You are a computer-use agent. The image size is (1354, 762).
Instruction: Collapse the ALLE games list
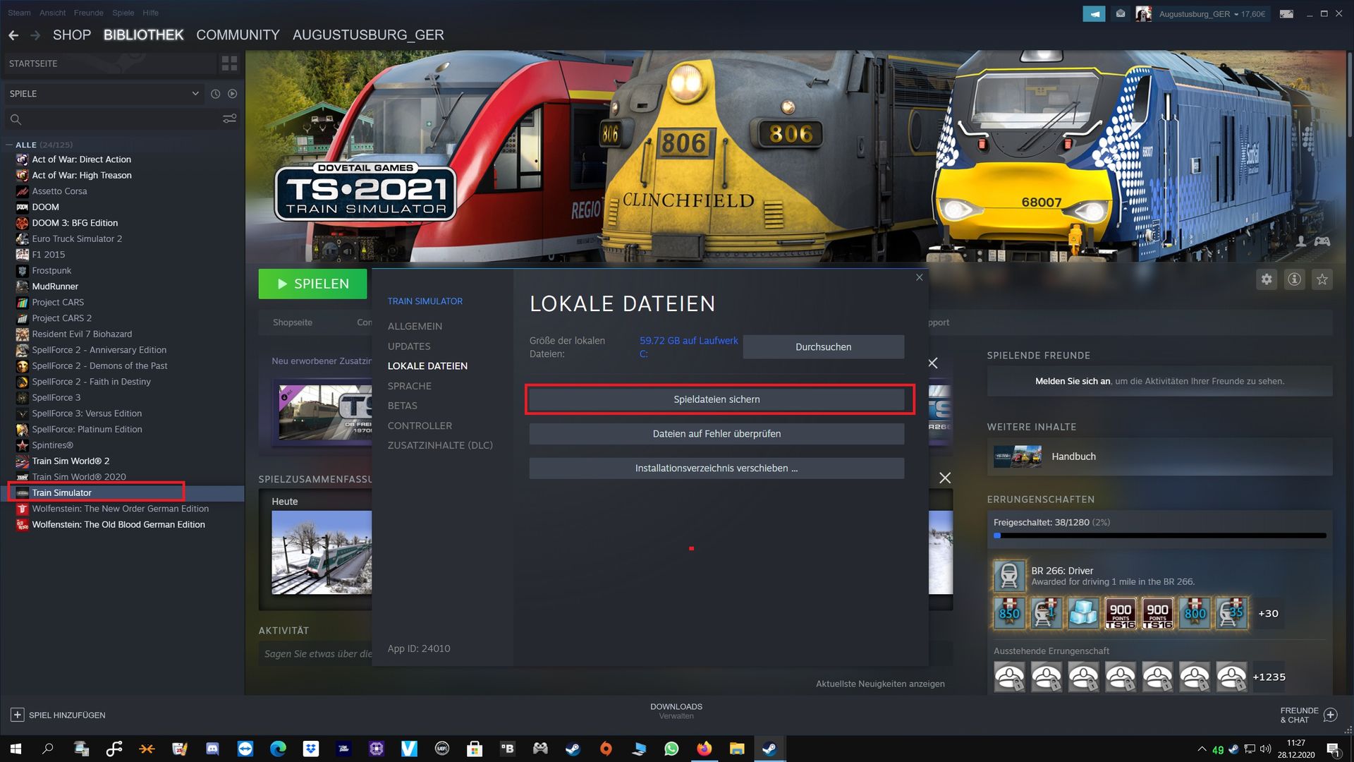[9, 145]
